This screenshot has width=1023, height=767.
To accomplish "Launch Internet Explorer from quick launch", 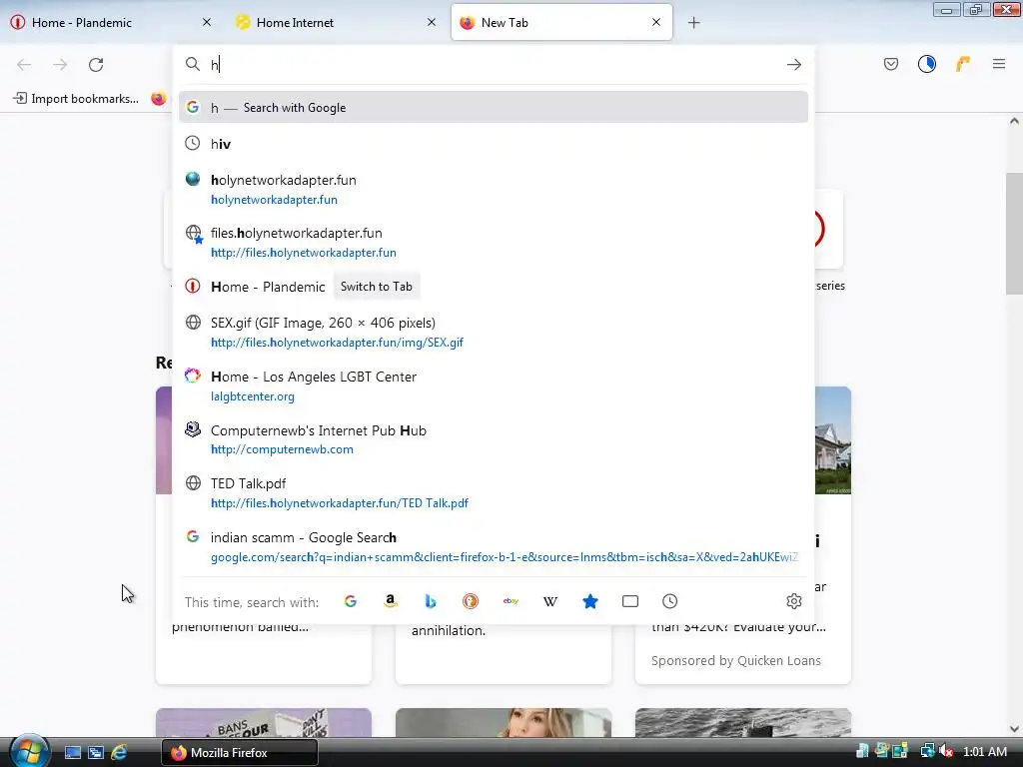I will click(x=120, y=753).
